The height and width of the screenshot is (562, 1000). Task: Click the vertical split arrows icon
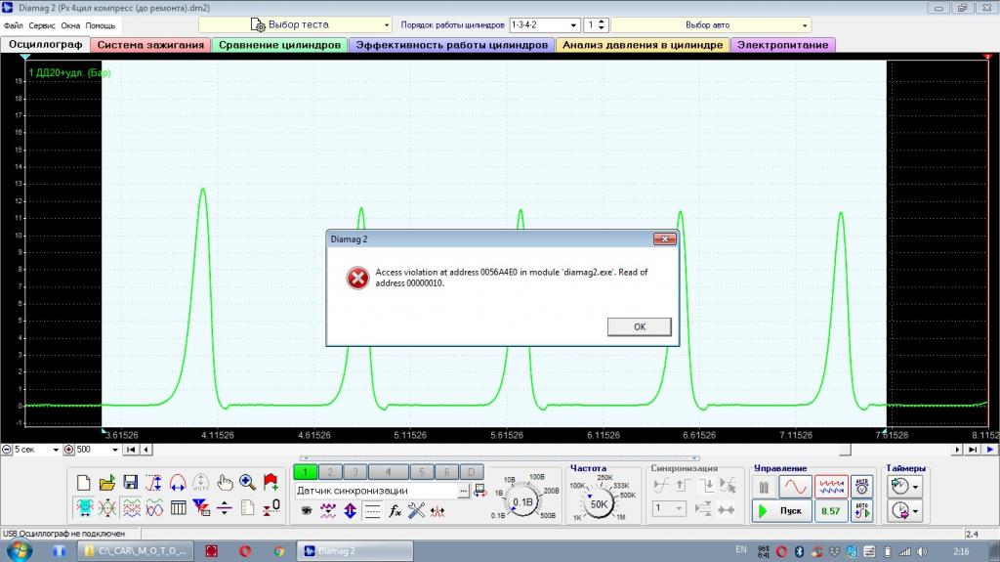(x=225, y=508)
